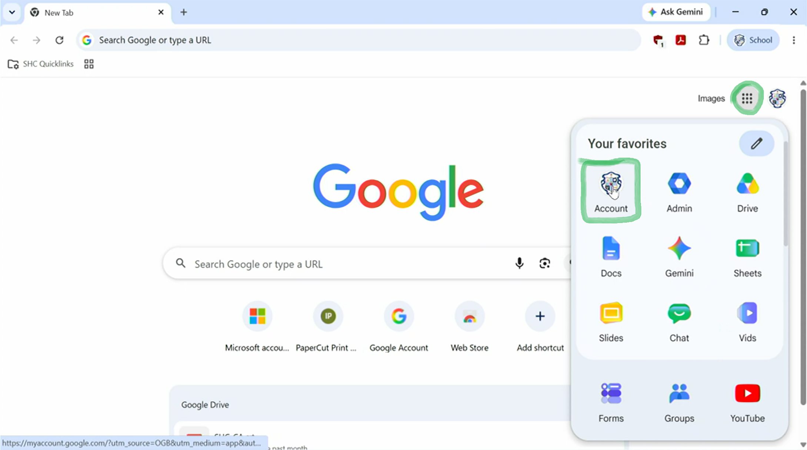
Task: Open Google Chat from the apps panel
Action: coord(679,321)
